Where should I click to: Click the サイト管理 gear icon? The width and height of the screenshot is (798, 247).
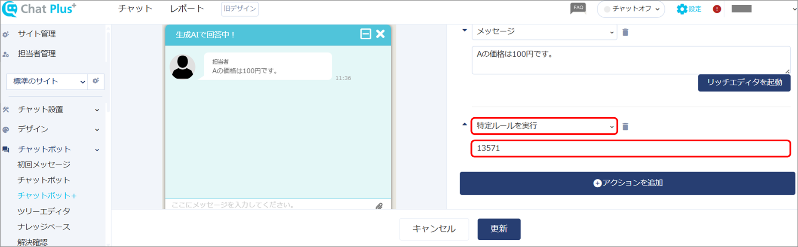6,34
